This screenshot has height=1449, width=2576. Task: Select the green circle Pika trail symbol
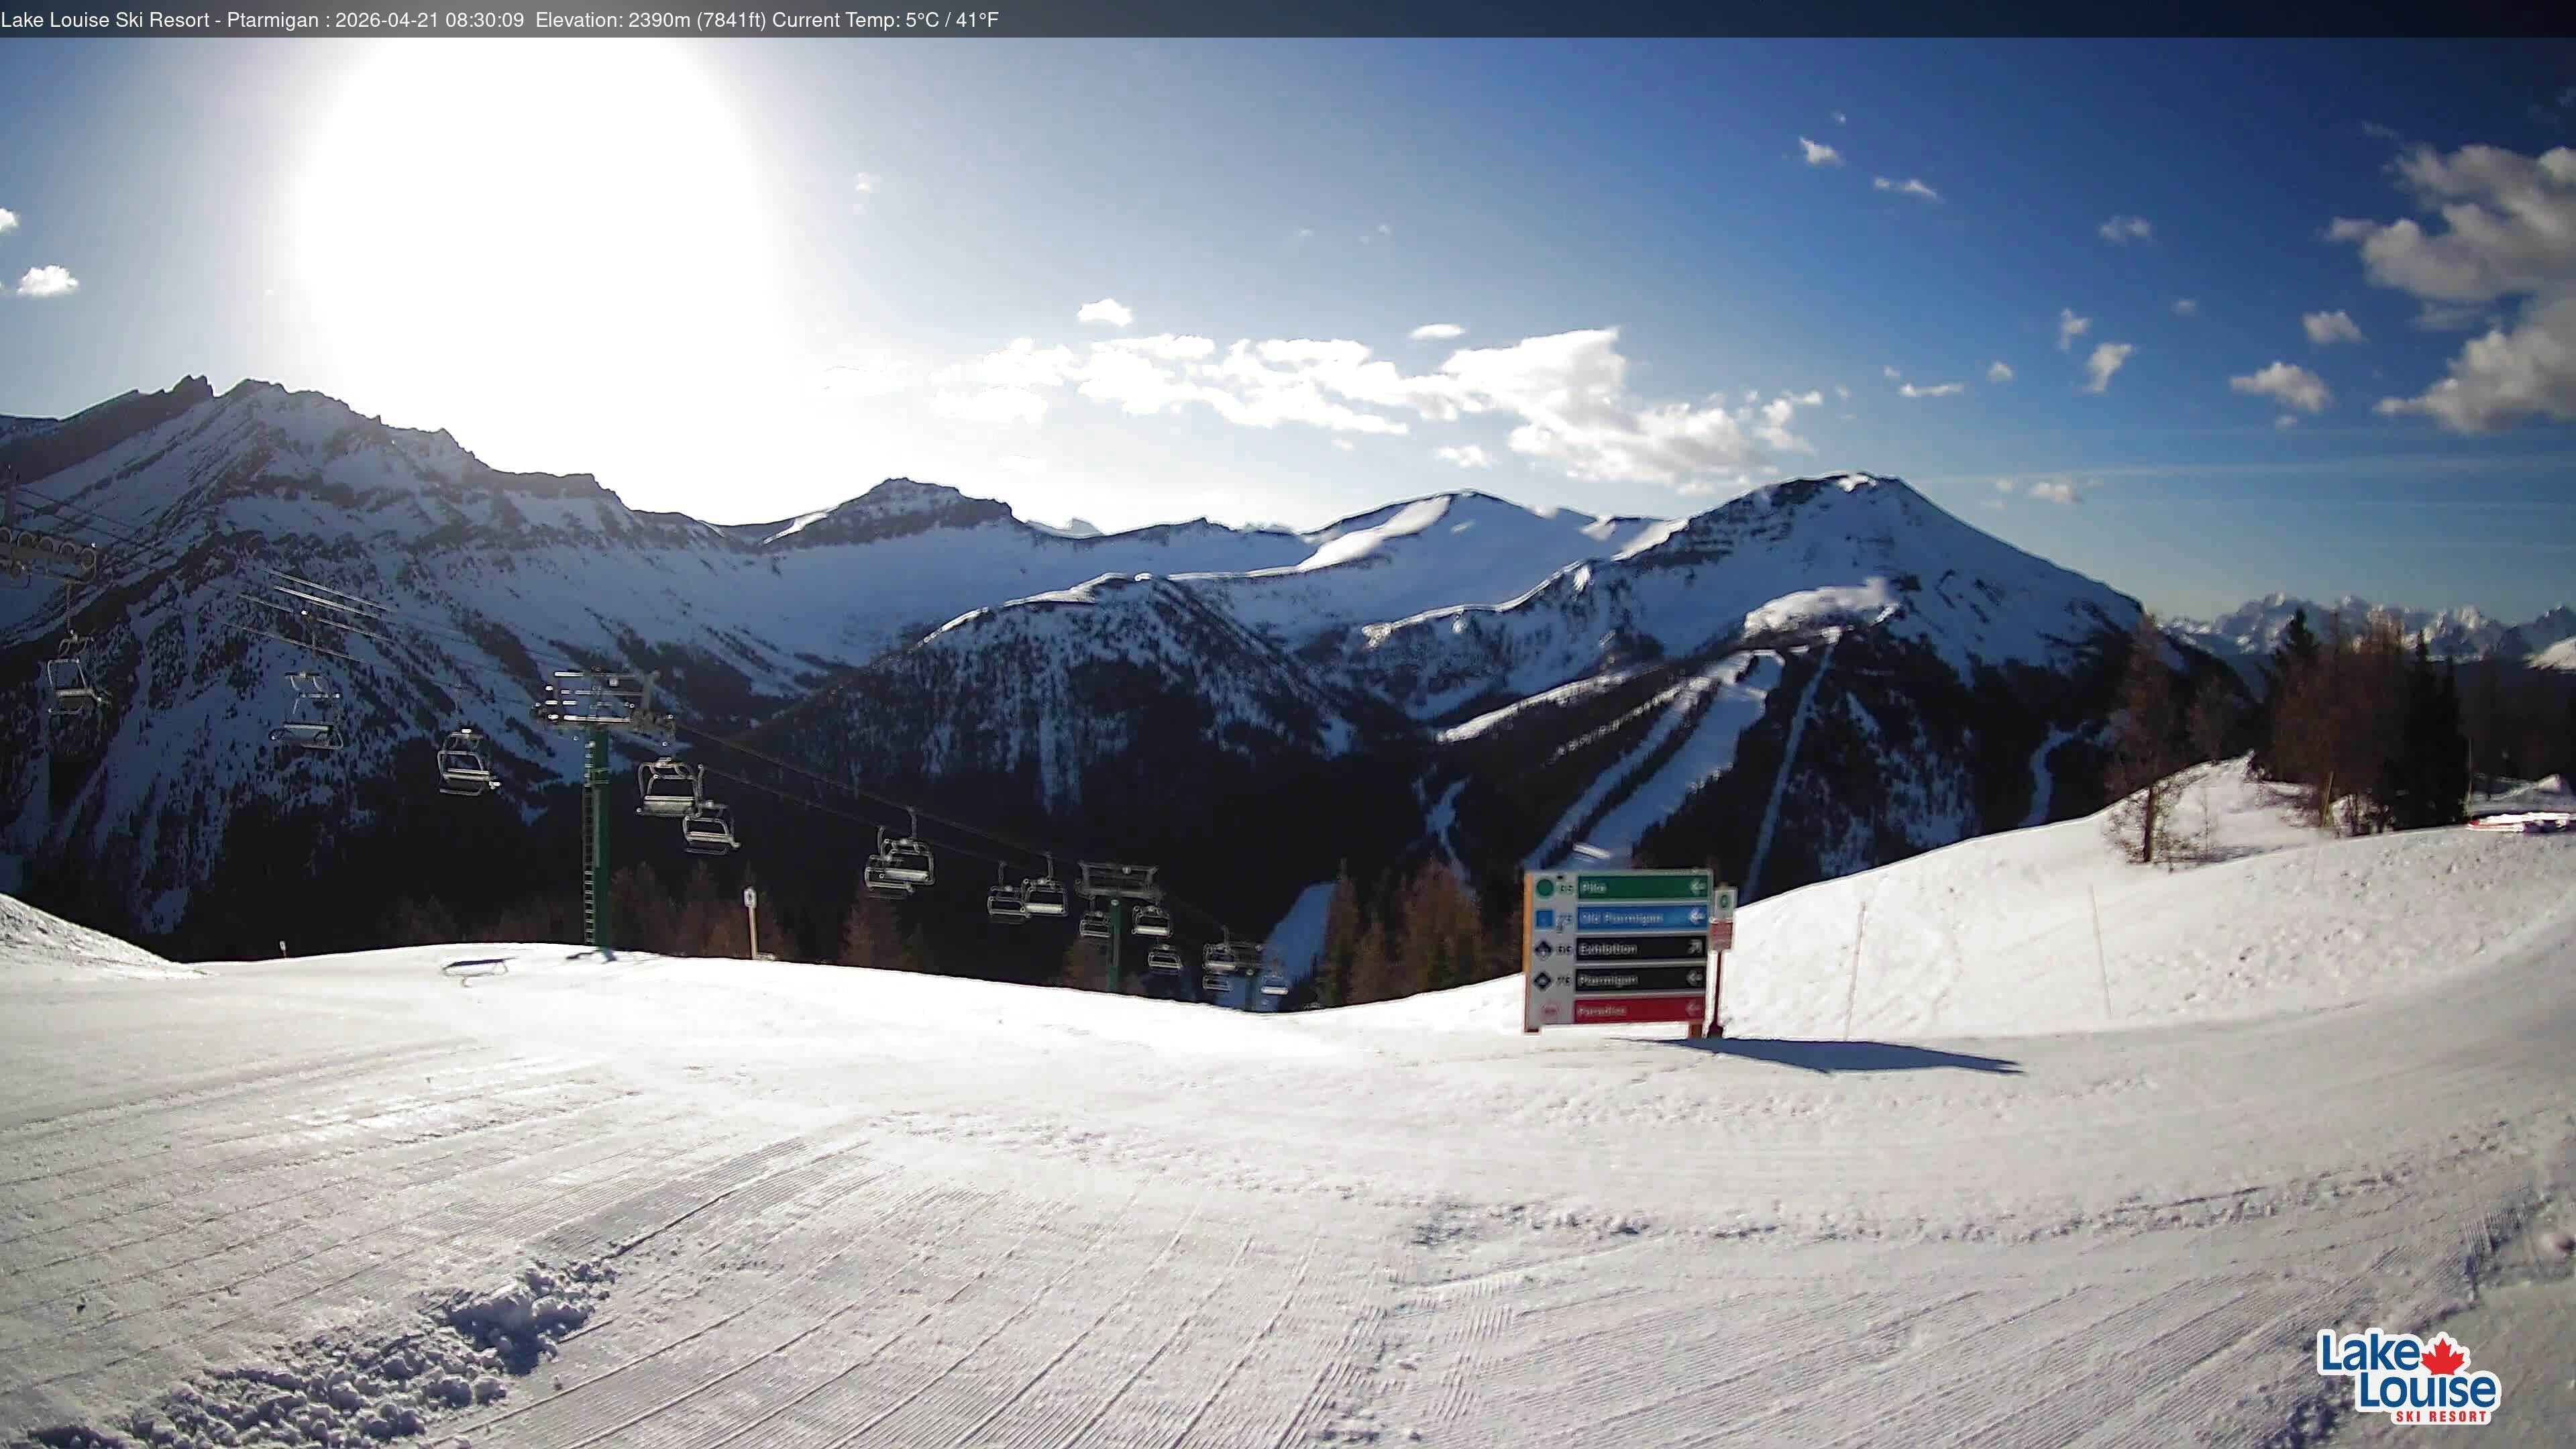point(1546,889)
